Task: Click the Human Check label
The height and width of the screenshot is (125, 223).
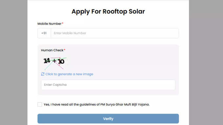Action: click(x=52, y=50)
